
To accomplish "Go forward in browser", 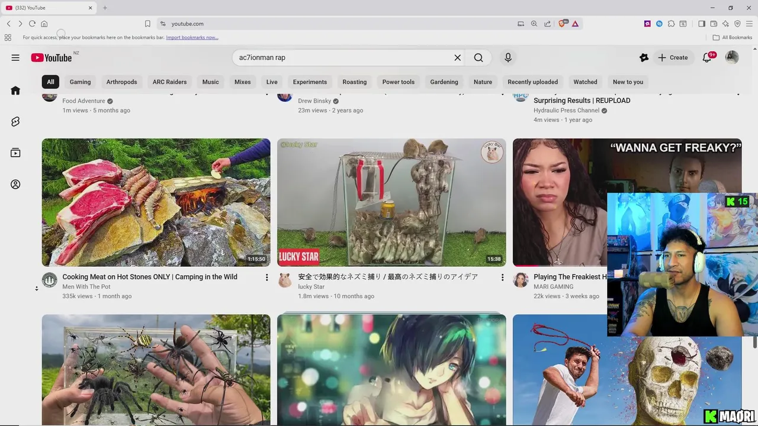I will pyautogui.click(x=20, y=24).
